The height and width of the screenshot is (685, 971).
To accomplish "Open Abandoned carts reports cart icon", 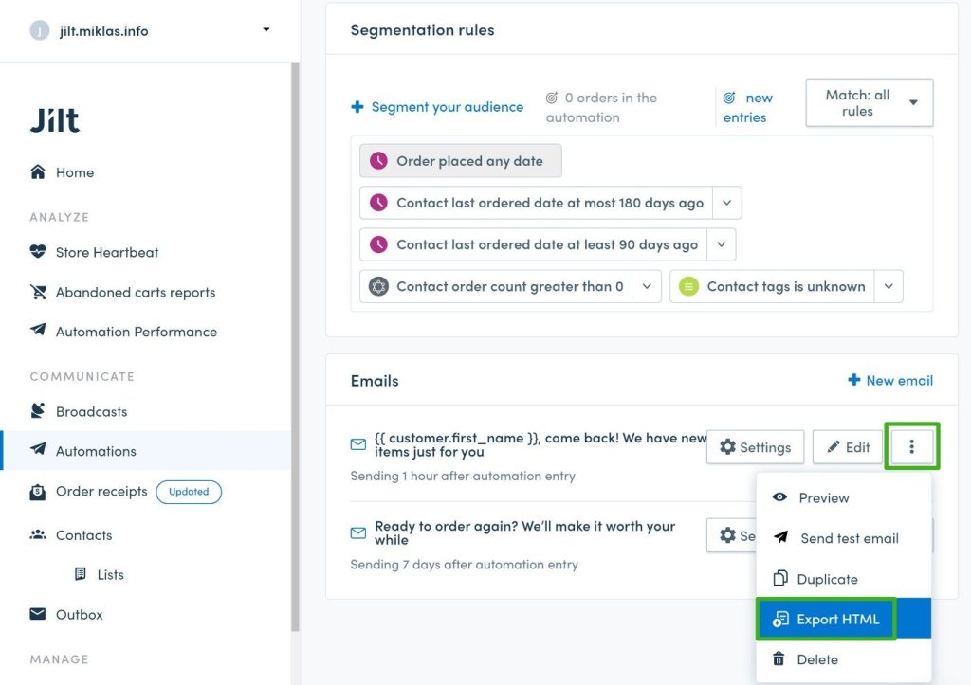I will [38, 292].
